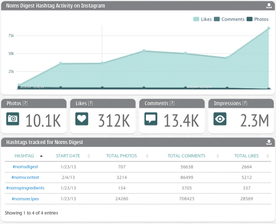Image resolution: width=276 pixels, height=224 pixels.
Task: Click the TOTAL COMMENTS column header text
Action: [186, 156]
